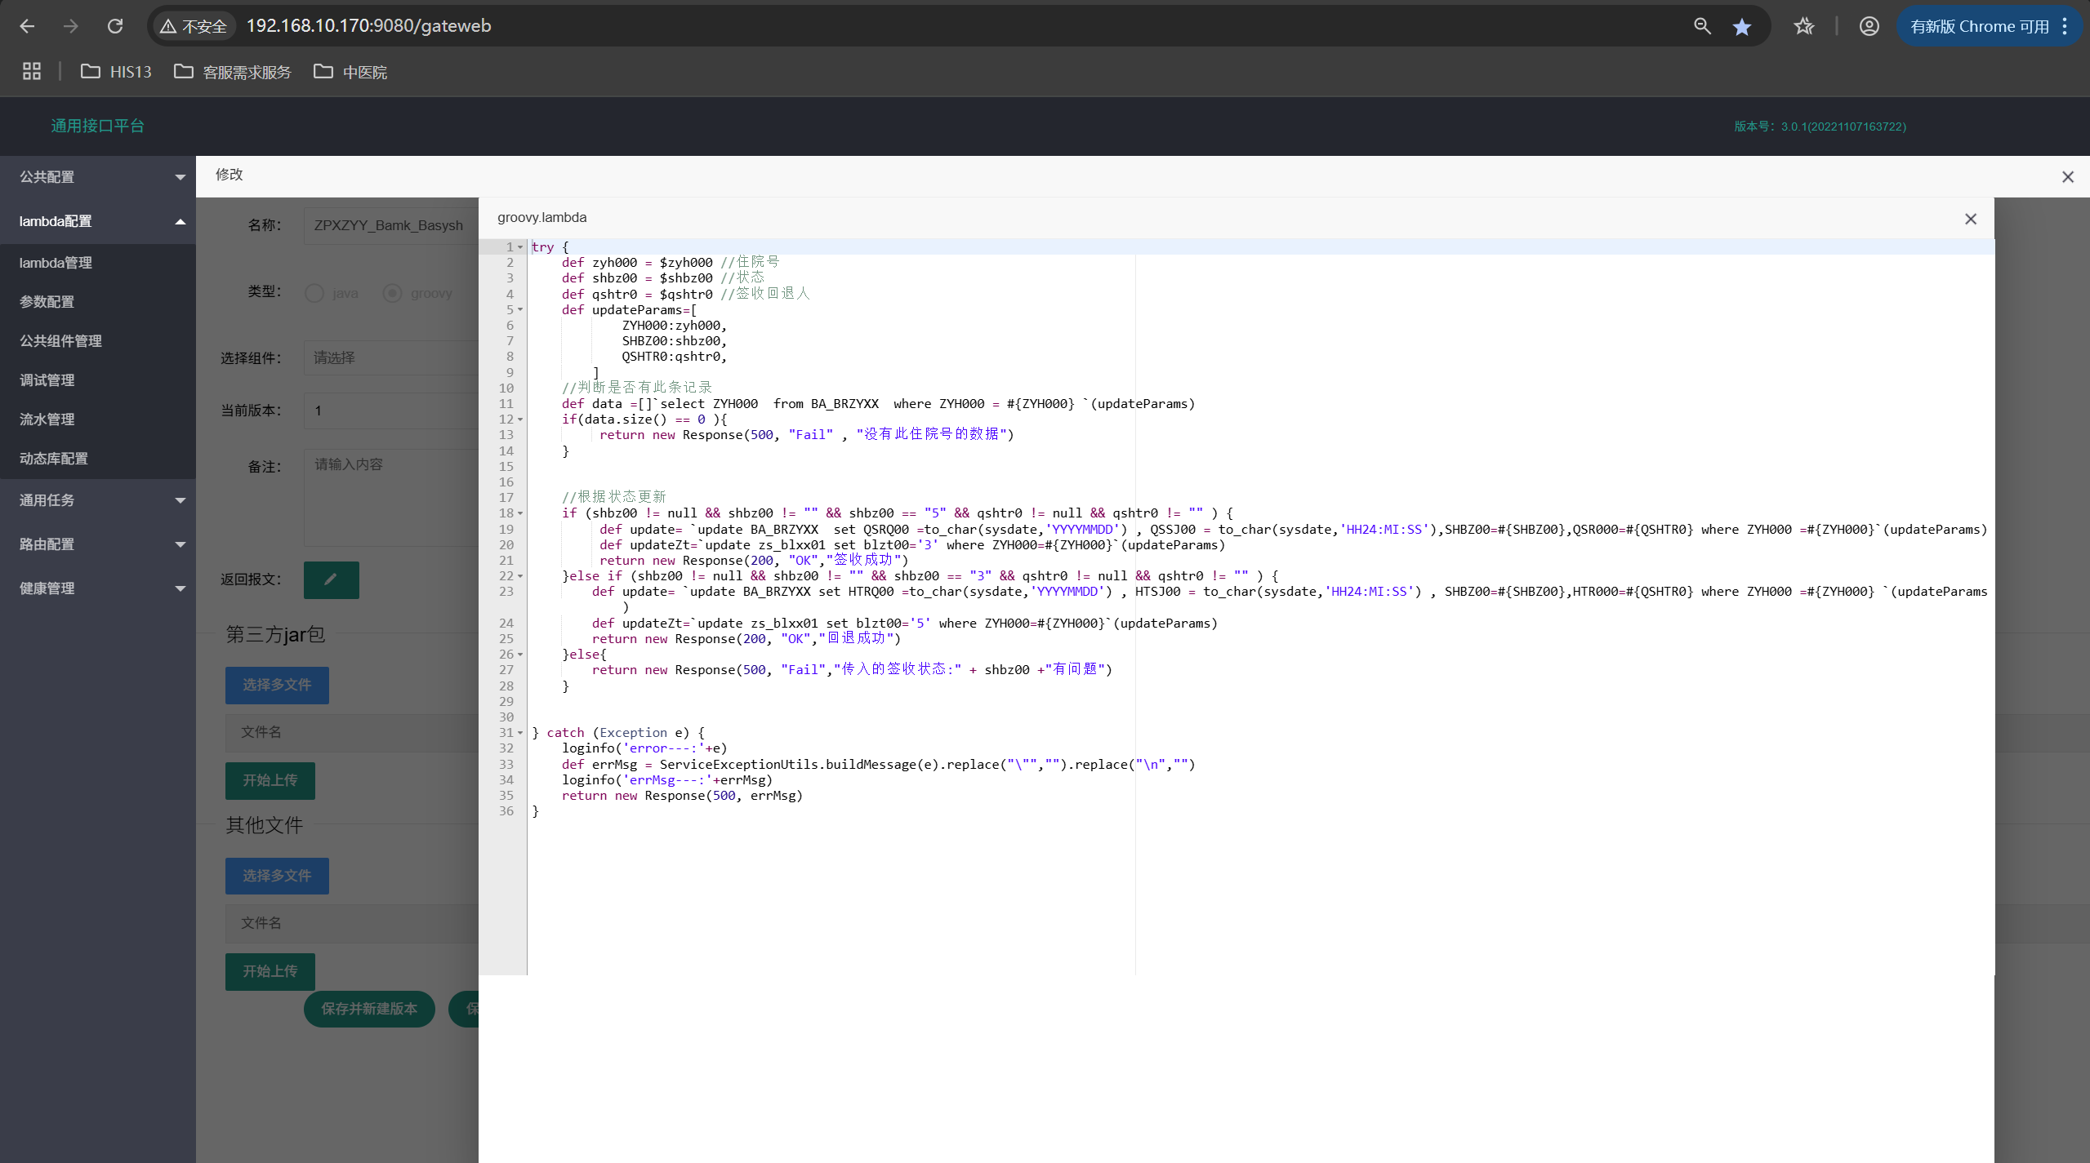
Task: Open the HIS13 bookmark folder
Action: pos(116,72)
